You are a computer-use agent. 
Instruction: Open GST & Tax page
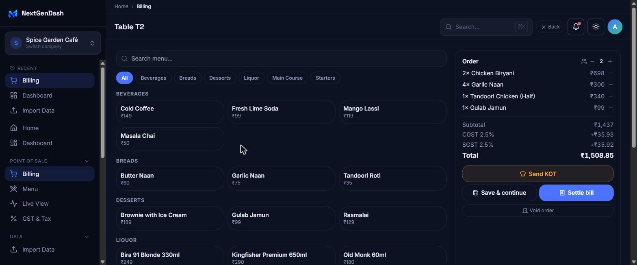click(50, 219)
